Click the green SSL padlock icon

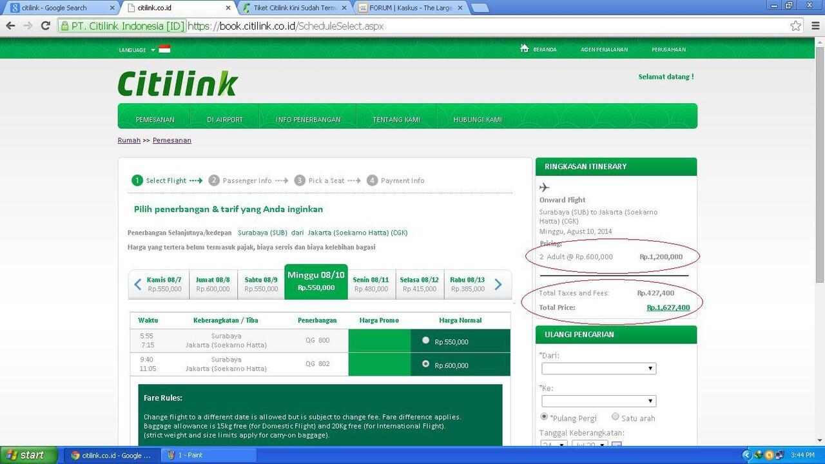pos(64,26)
